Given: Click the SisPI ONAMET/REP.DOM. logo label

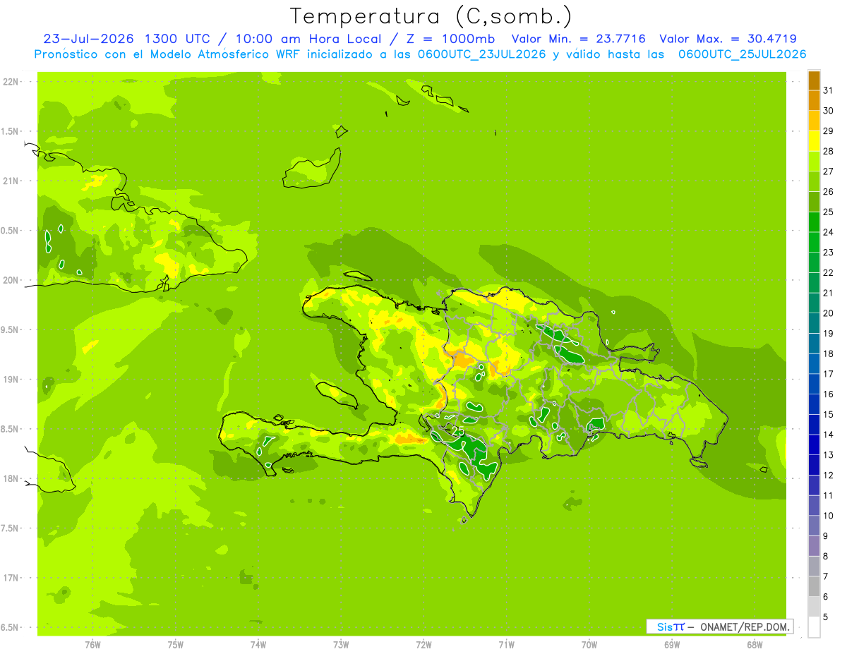Looking at the screenshot, I should (719, 626).
